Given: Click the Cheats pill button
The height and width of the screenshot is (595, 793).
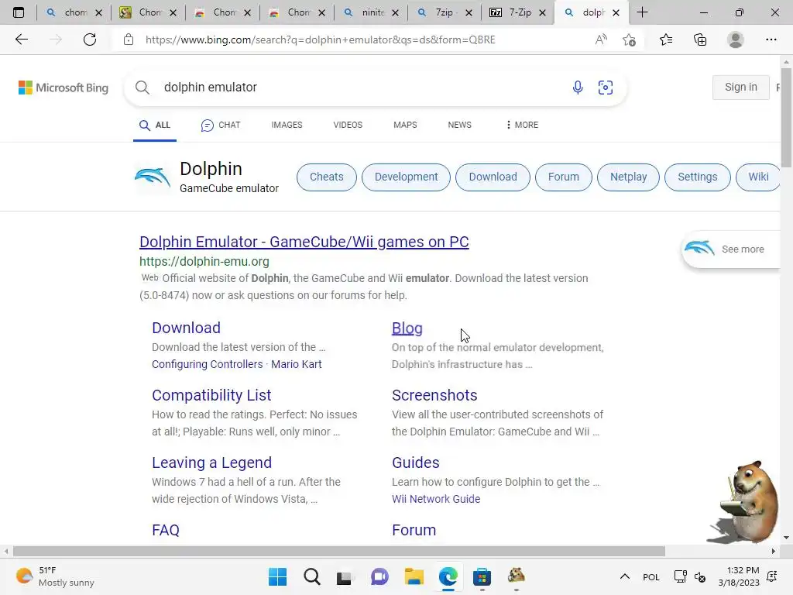Looking at the screenshot, I should click(327, 177).
